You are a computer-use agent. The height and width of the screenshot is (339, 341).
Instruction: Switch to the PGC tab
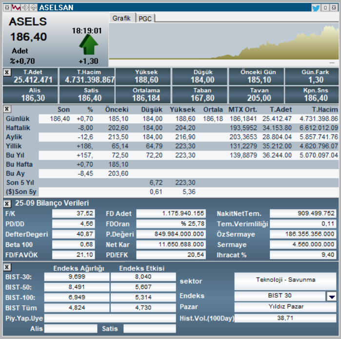pos(145,18)
